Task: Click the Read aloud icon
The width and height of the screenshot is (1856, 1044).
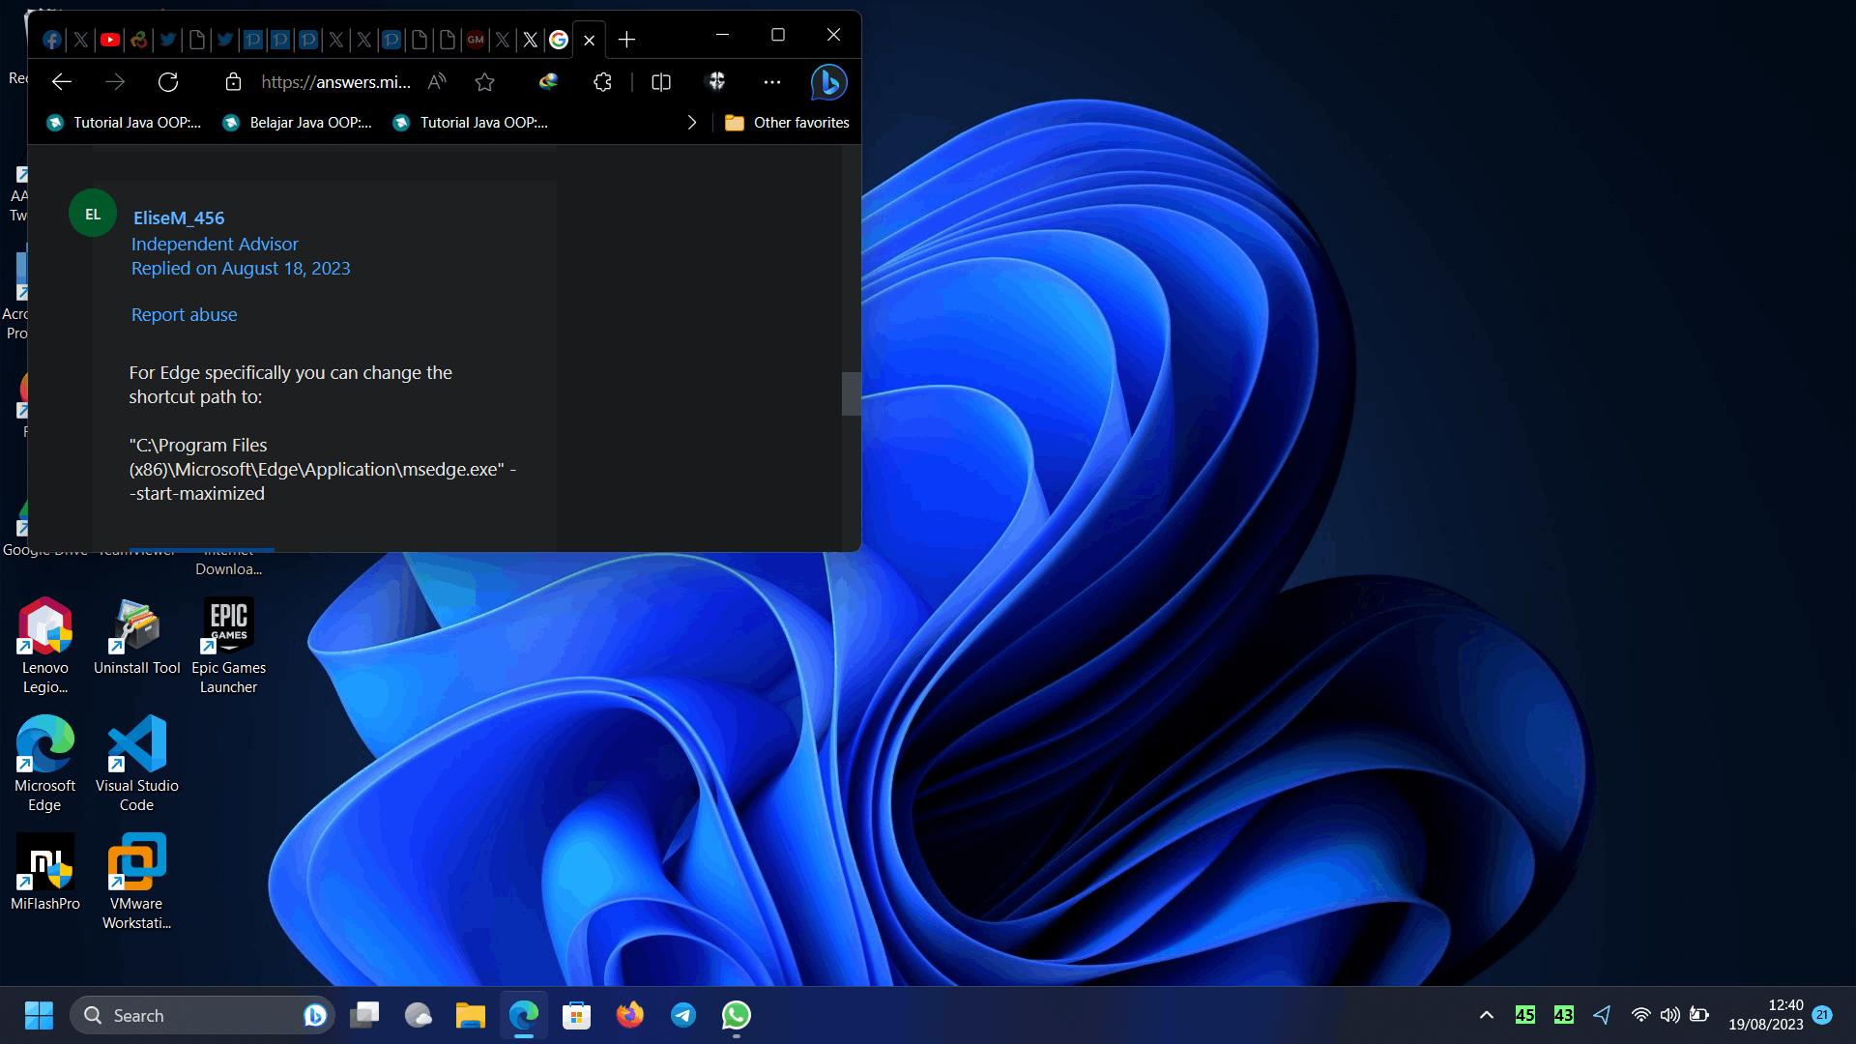Action: 437,82
